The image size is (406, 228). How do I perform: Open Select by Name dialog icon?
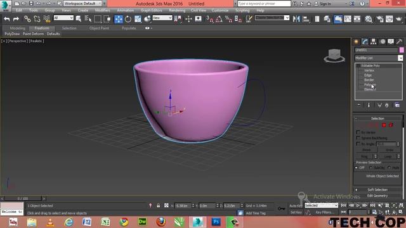tap(88, 19)
